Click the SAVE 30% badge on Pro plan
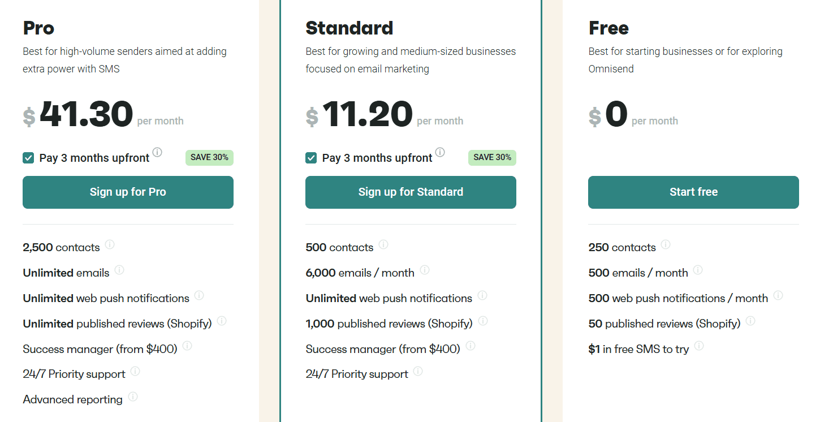820x422 pixels. 209,158
